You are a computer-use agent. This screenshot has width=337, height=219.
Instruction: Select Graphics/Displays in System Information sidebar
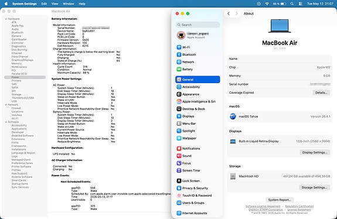point(22,60)
